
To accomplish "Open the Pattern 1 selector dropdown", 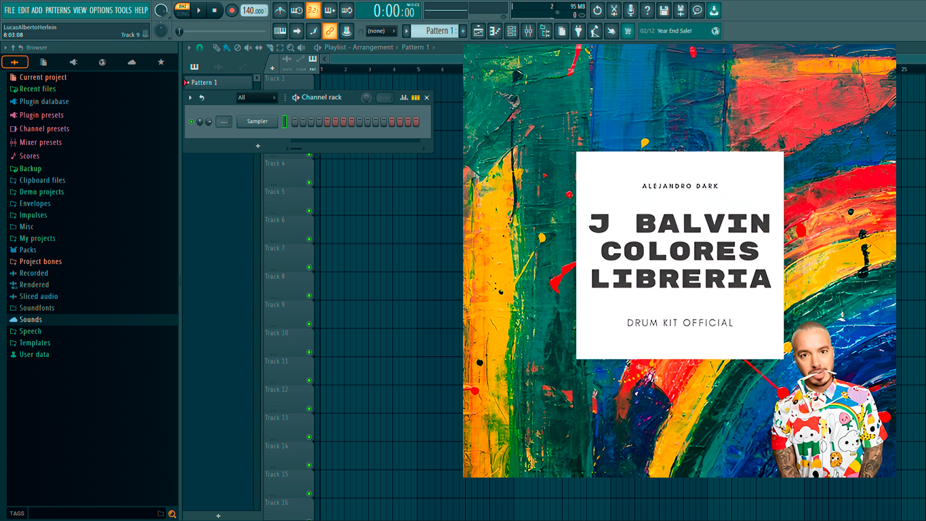I will tap(435, 31).
